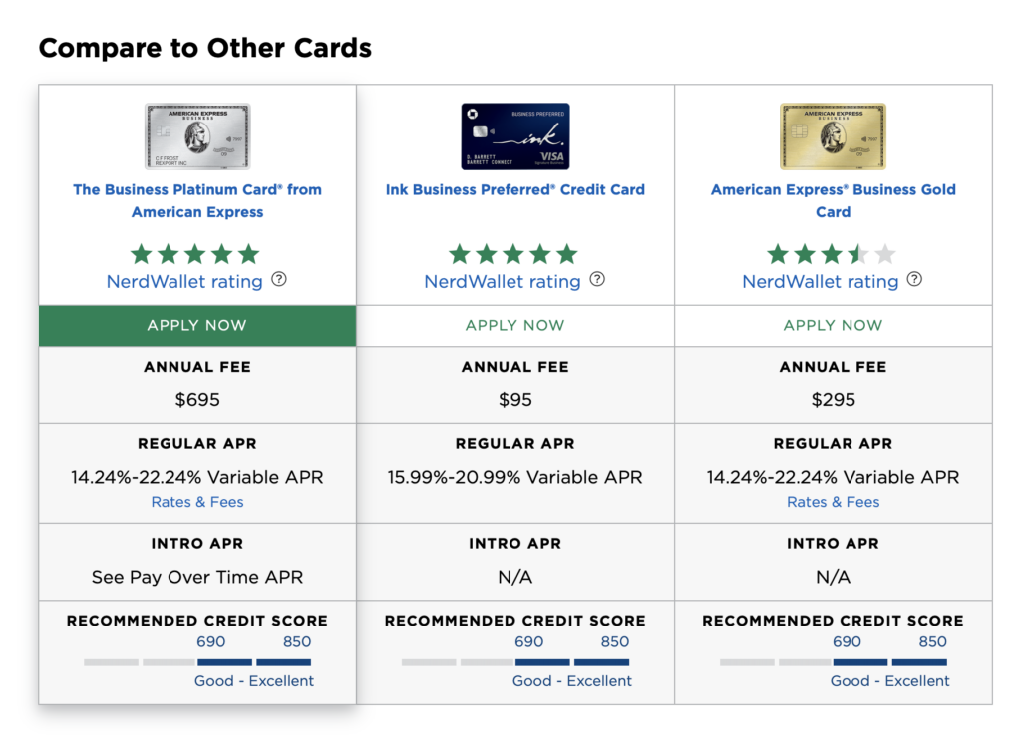Open the tooltip beside Ink Business Preferred rating
Screen dimensions: 1021x751
[596, 280]
